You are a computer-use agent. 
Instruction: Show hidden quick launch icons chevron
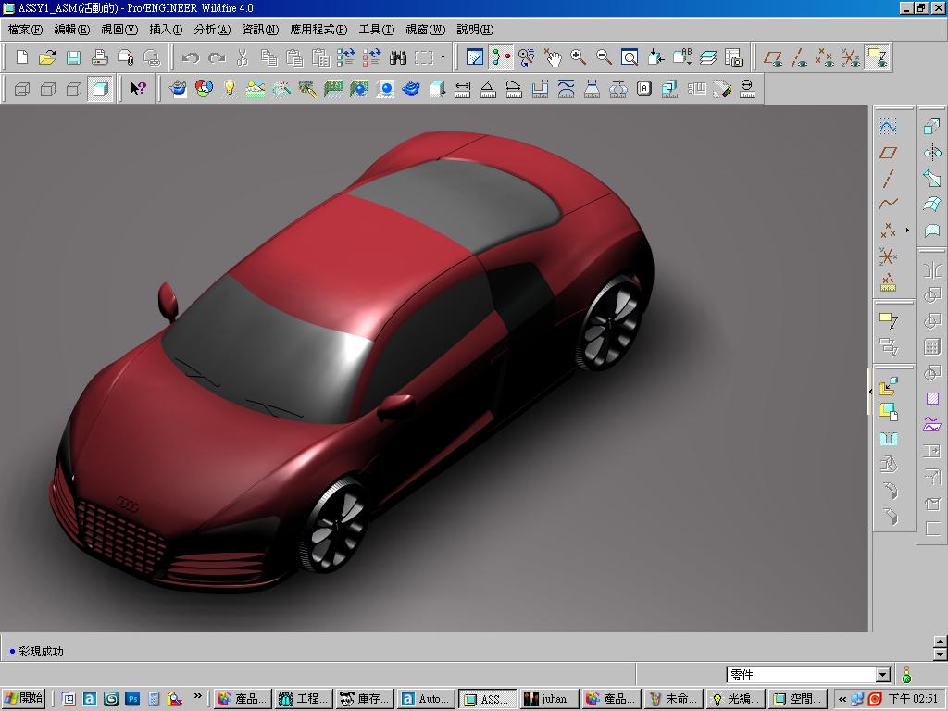pos(198,696)
